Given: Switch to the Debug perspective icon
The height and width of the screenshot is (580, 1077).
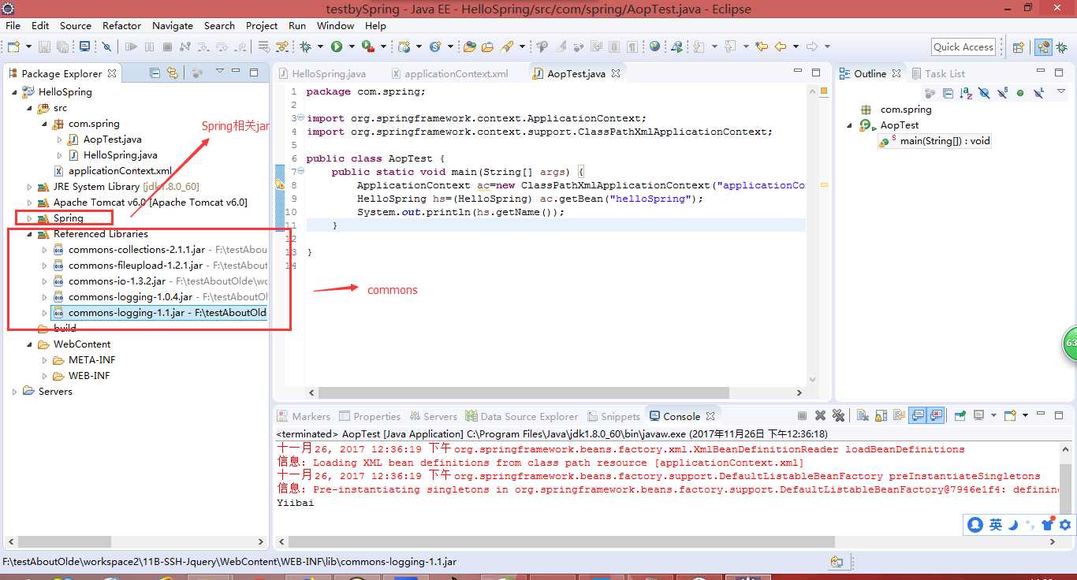Looking at the screenshot, I should click(1062, 47).
